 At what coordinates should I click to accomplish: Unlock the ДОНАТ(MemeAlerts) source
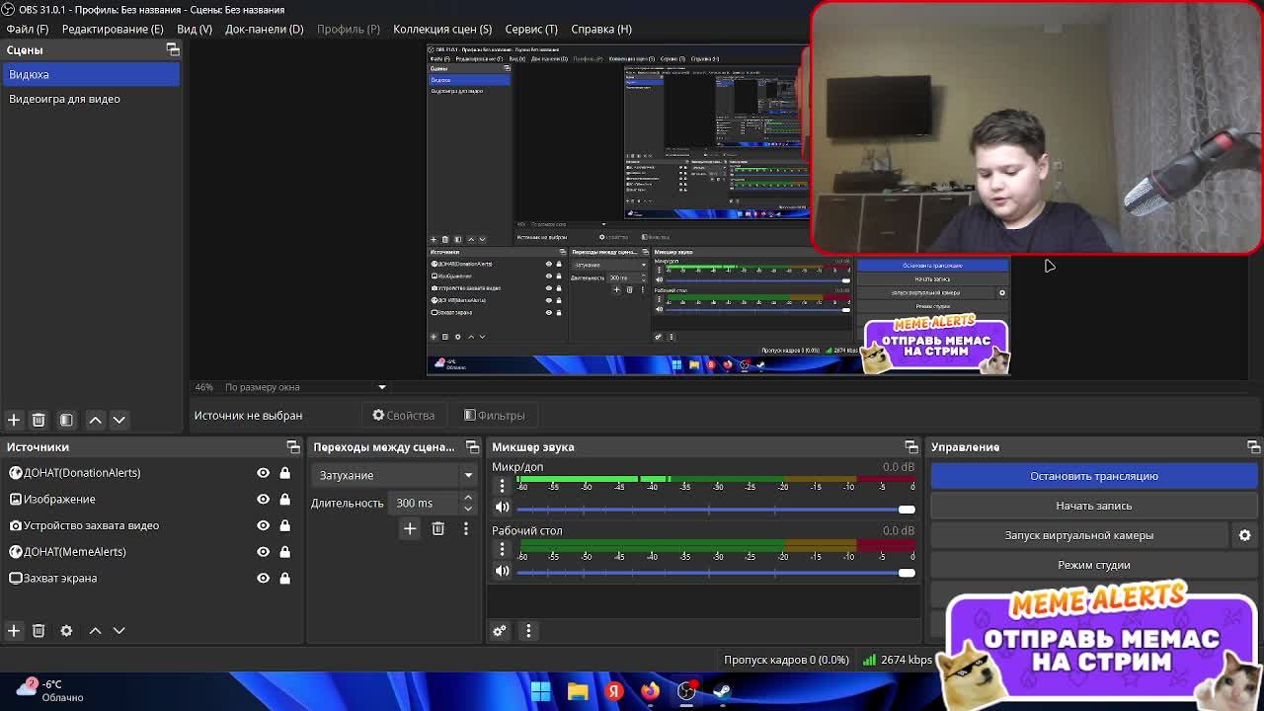click(x=284, y=552)
